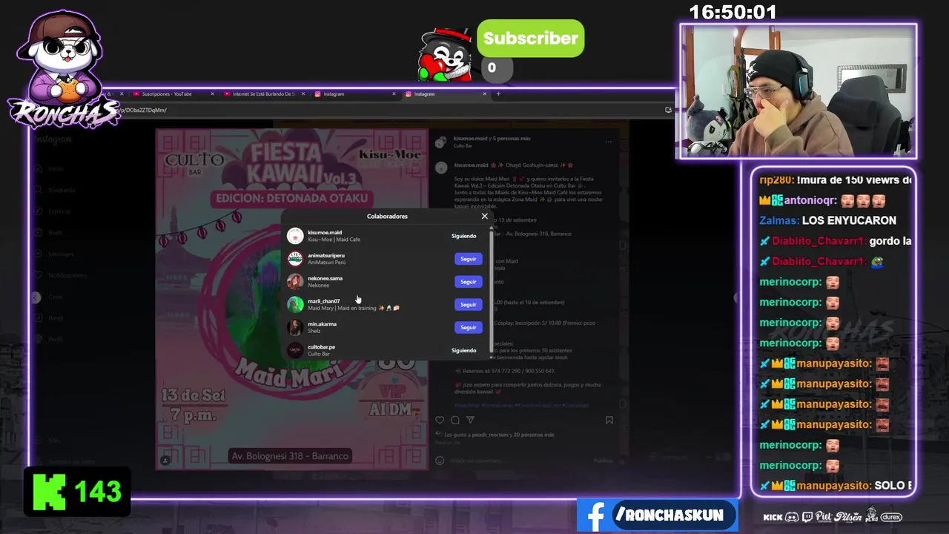949x534 pixels.
Task: Save the post with the bookmark icon
Action: [609, 421]
